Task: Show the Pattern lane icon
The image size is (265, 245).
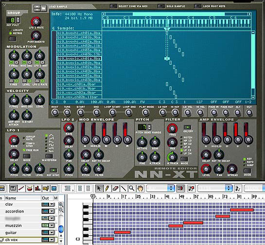Action: coord(46,188)
